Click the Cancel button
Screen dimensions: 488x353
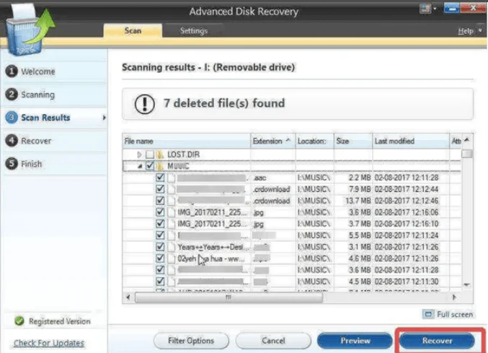click(273, 341)
